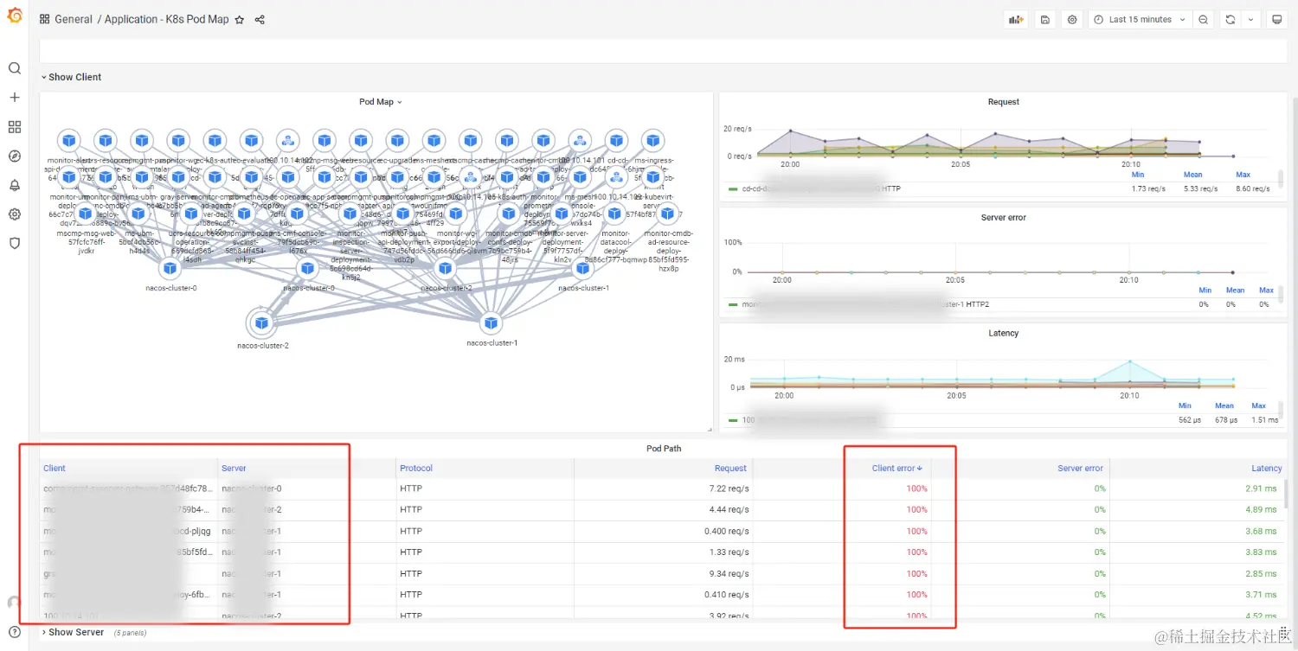Cycle view mode with monitor icon
The width and height of the screenshot is (1298, 651).
click(1276, 19)
